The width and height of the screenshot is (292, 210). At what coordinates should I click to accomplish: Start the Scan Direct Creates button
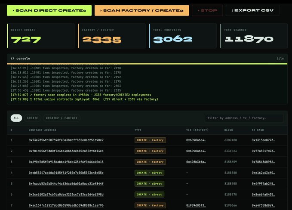[x=49, y=10]
